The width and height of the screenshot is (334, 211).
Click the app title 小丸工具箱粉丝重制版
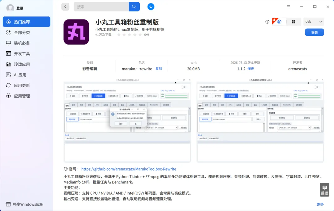click(x=127, y=22)
